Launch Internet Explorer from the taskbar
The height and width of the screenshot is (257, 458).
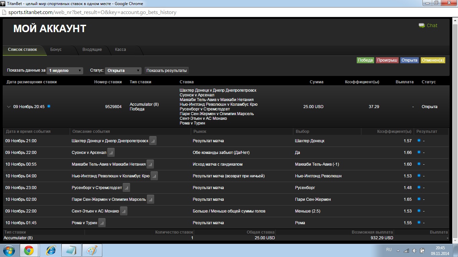pos(51,250)
